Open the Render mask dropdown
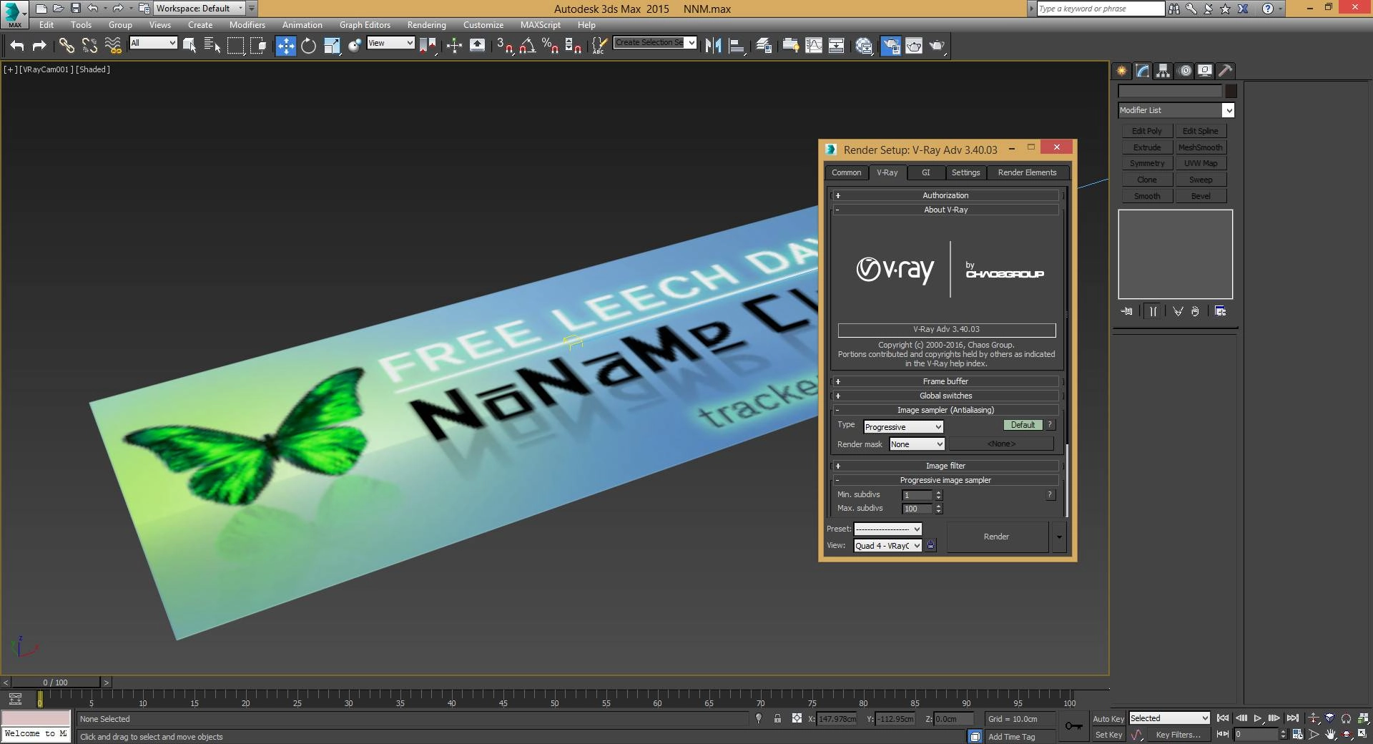The height and width of the screenshot is (744, 1373). [917, 444]
